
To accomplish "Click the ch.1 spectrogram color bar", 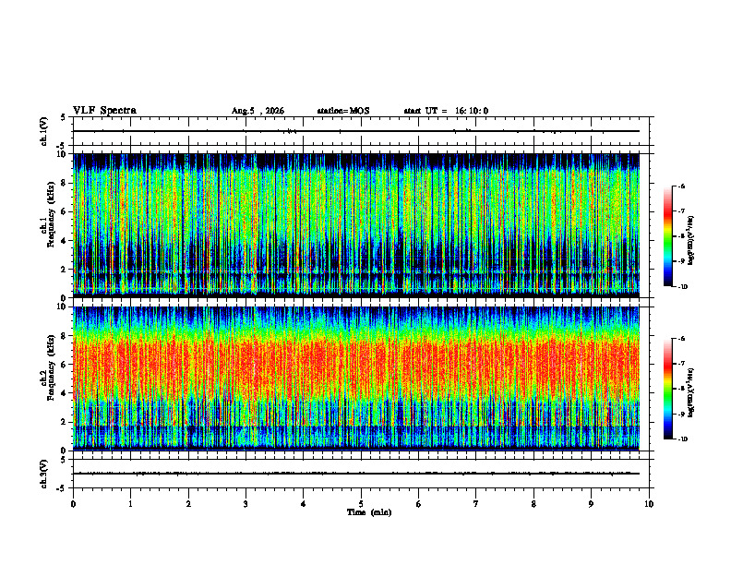I will pyautogui.click(x=668, y=236).
